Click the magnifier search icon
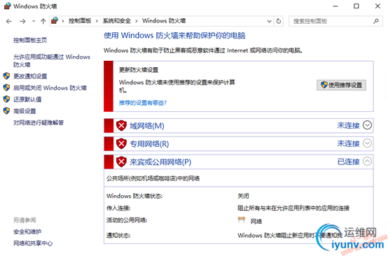Screen dimensions: 388x256 pos(376,21)
